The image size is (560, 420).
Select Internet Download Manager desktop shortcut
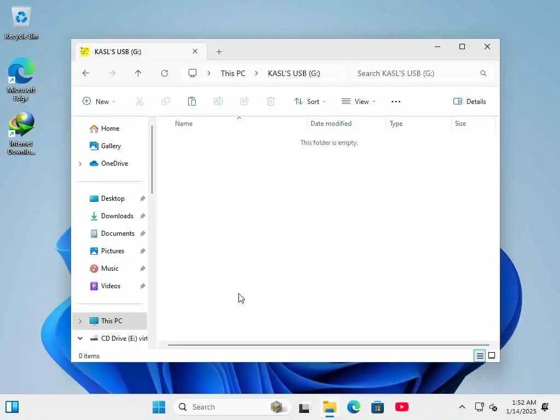(21, 134)
